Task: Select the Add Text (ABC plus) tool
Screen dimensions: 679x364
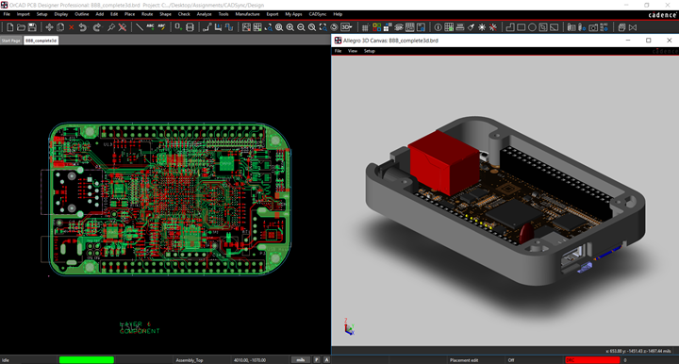Action: [x=150, y=27]
